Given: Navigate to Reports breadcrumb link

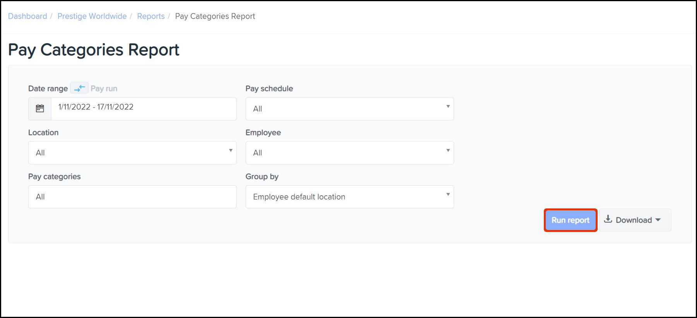Looking at the screenshot, I should [151, 16].
